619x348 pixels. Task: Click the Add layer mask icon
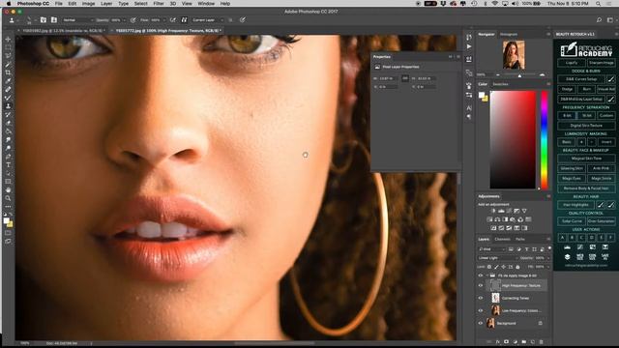506,341
